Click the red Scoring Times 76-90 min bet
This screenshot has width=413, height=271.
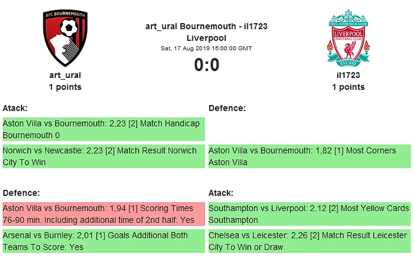coord(104,214)
